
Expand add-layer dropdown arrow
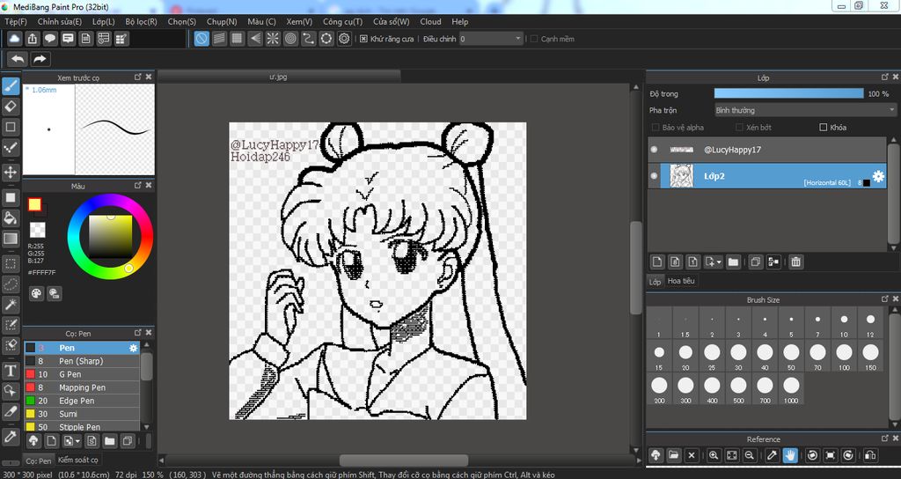719,262
